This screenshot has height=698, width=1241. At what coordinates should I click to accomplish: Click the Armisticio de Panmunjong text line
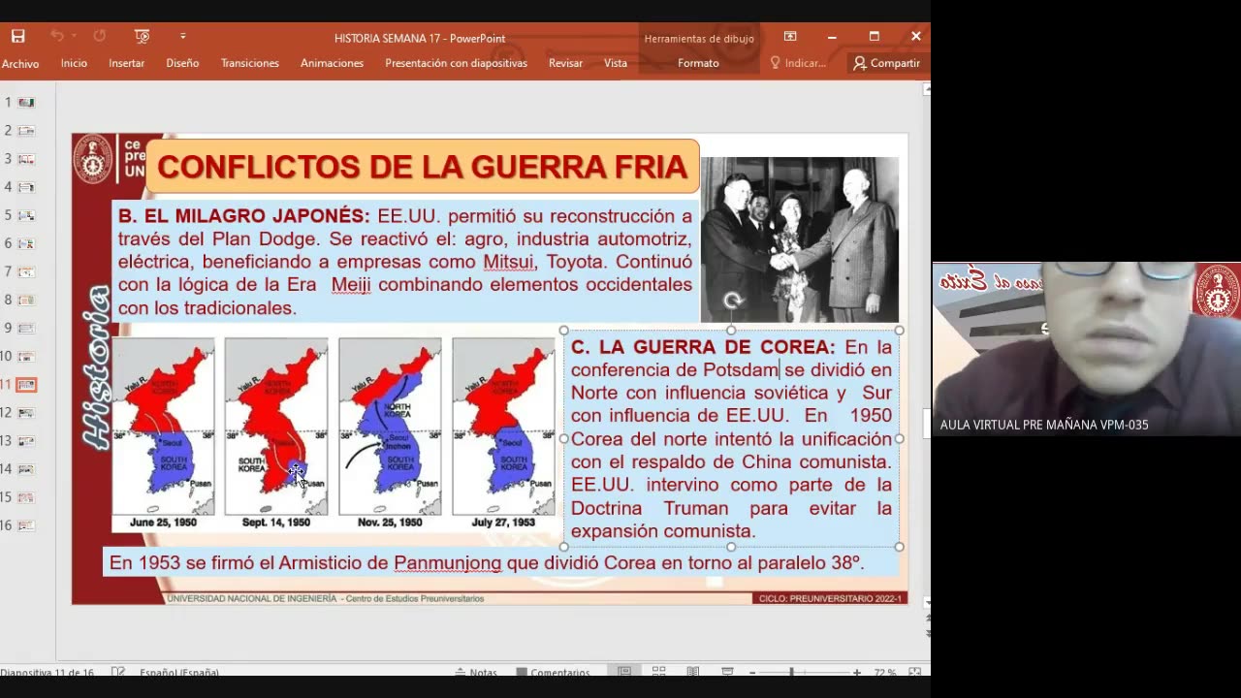point(485,562)
